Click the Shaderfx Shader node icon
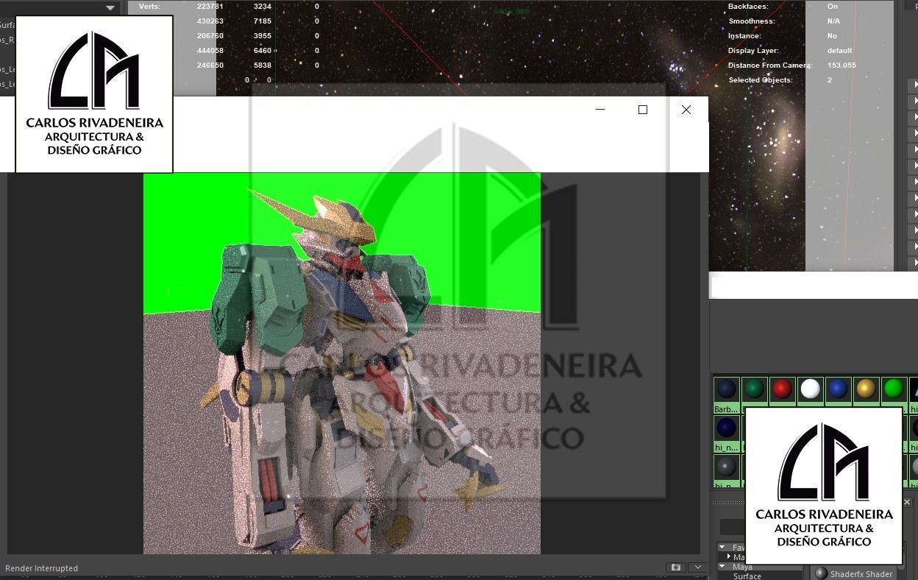The width and height of the screenshot is (918, 580). point(821,573)
